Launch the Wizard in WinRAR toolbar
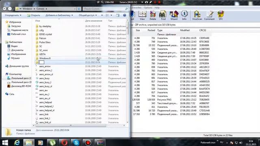This screenshot has height=146, width=260. point(174,15)
